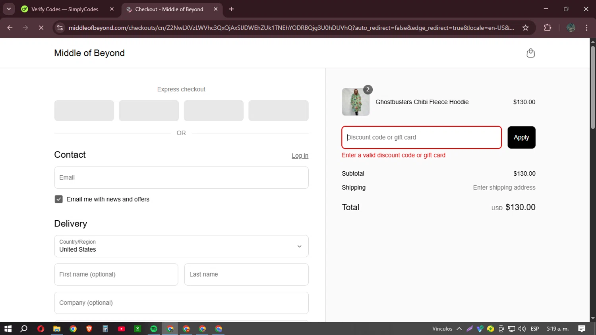The image size is (596, 335).
Task: Click the First name (optional) field
Action: (x=116, y=274)
